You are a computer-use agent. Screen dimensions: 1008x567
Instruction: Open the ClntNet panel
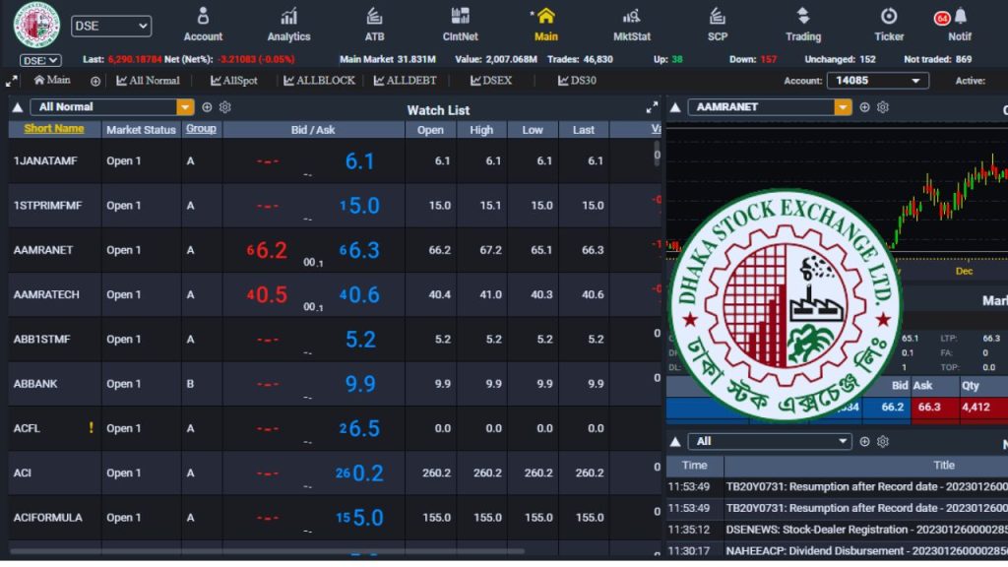pos(460,24)
